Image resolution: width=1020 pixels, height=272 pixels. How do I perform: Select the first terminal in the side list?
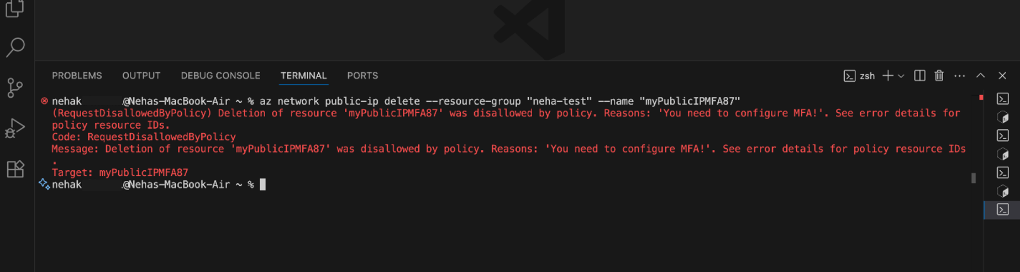pyautogui.click(x=1002, y=99)
